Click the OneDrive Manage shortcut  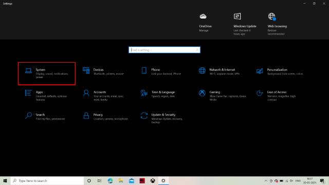[205, 23]
